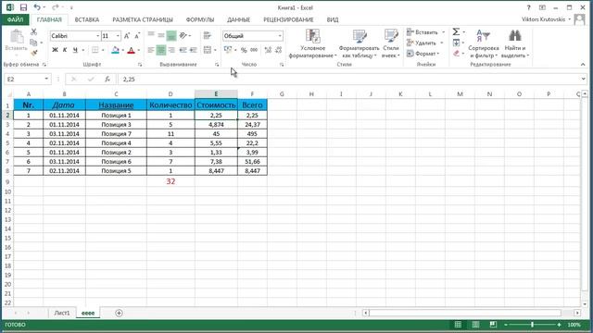
Task: Click the Insert Function fx button
Action: 107,79
